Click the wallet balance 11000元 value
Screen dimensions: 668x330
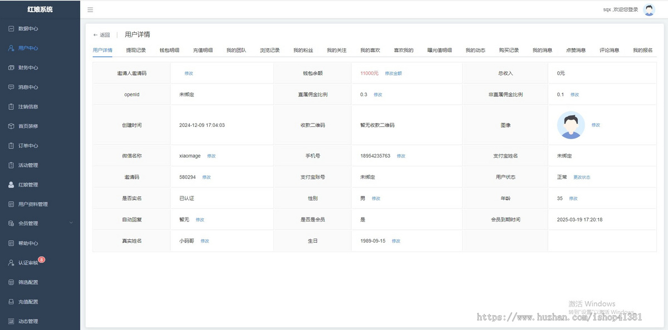pyautogui.click(x=370, y=73)
